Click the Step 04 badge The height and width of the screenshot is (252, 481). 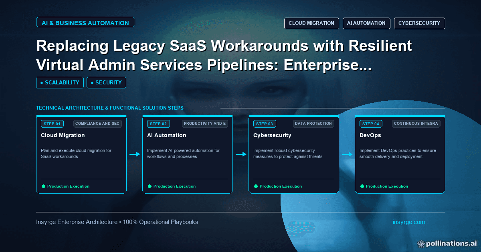pyautogui.click(x=371, y=124)
